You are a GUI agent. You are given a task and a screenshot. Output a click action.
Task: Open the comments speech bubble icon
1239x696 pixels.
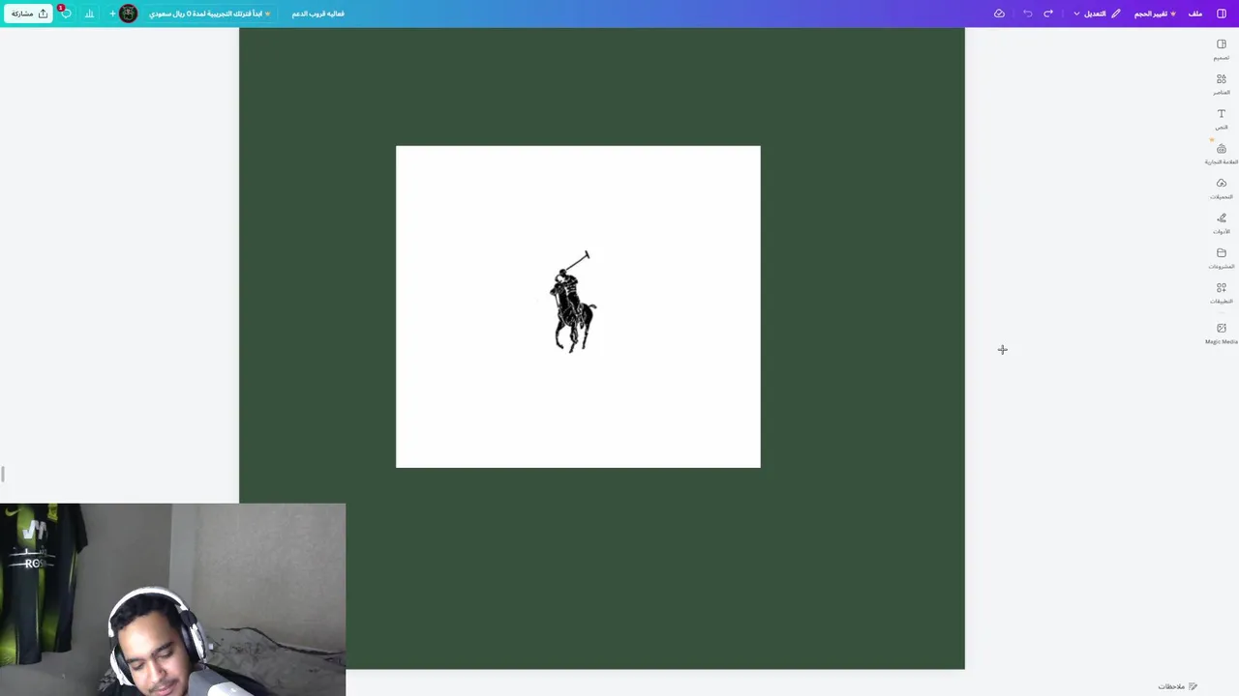point(66,14)
